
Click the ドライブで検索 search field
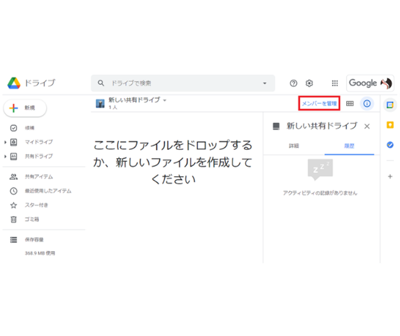pyautogui.click(x=181, y=83)
